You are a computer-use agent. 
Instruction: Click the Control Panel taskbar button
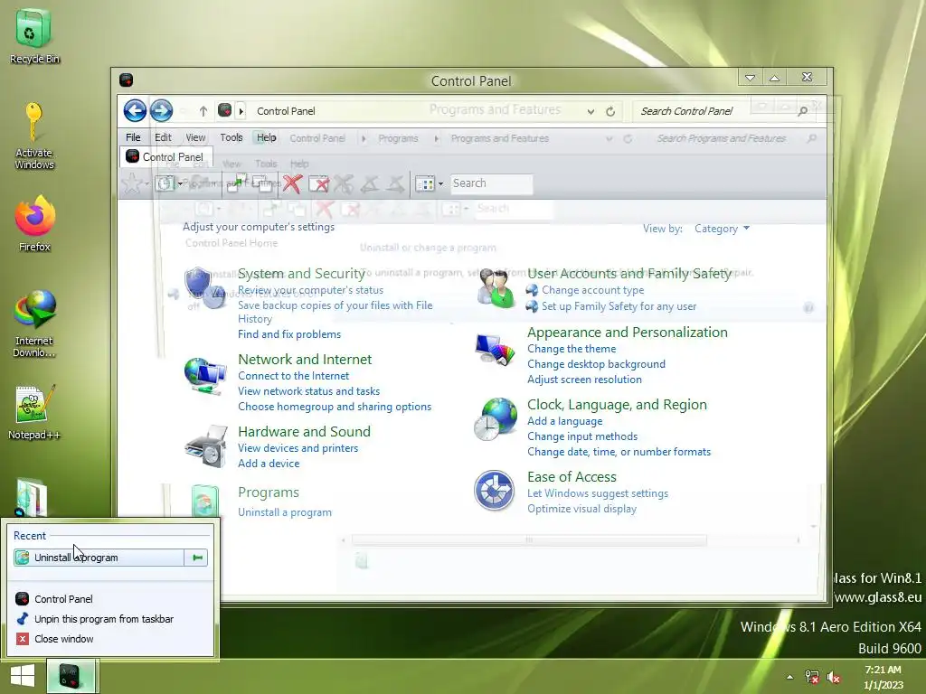coord(71,676)
